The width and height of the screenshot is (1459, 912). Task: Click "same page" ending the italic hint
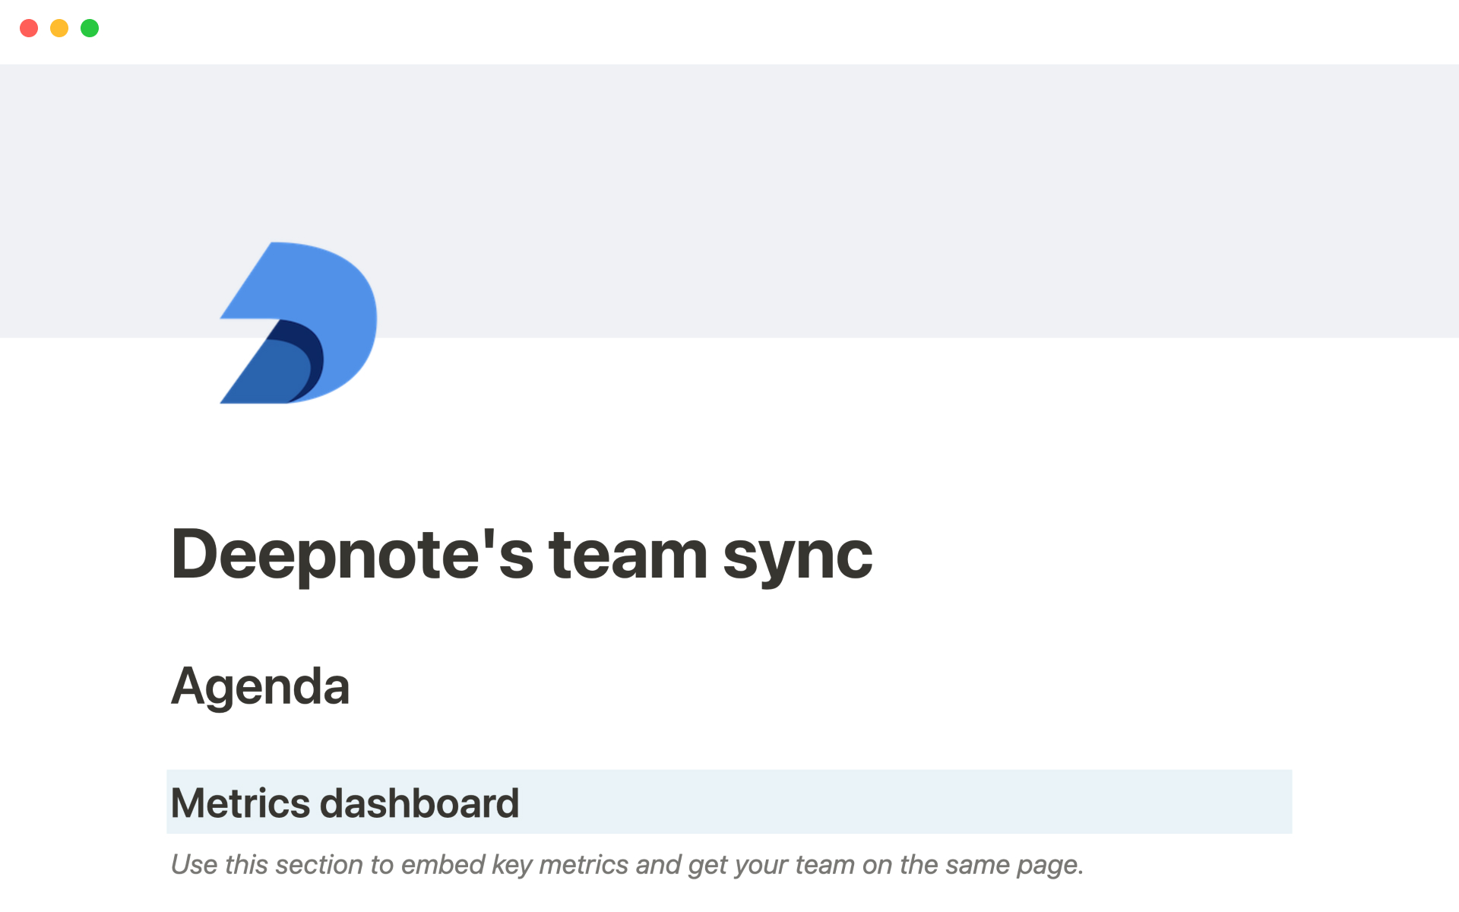[1014, 865]
